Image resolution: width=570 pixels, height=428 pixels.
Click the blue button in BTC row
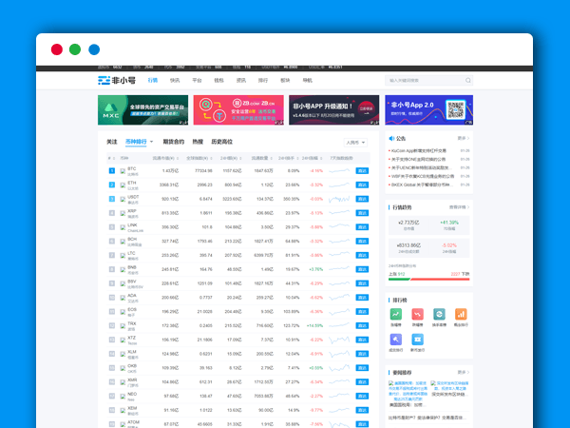362,171
